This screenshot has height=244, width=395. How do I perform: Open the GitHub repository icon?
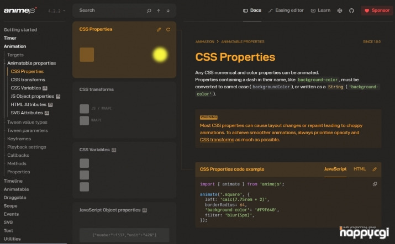point(351,10)
